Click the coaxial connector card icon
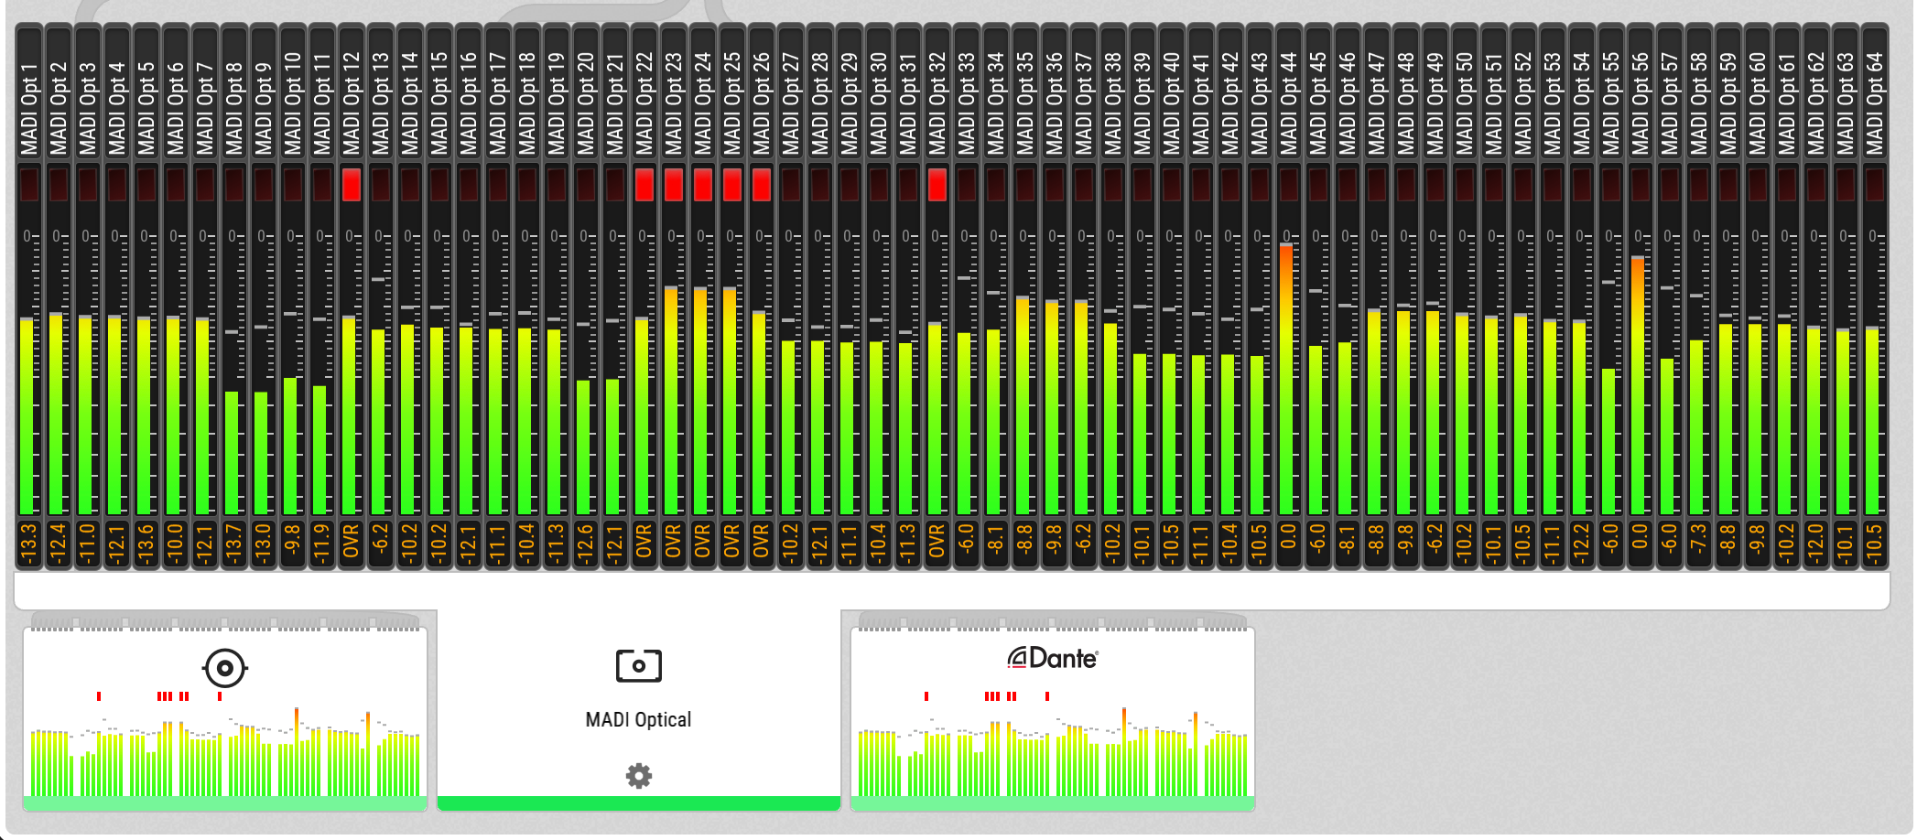The image size is (1917, 840). pos(224,668)
